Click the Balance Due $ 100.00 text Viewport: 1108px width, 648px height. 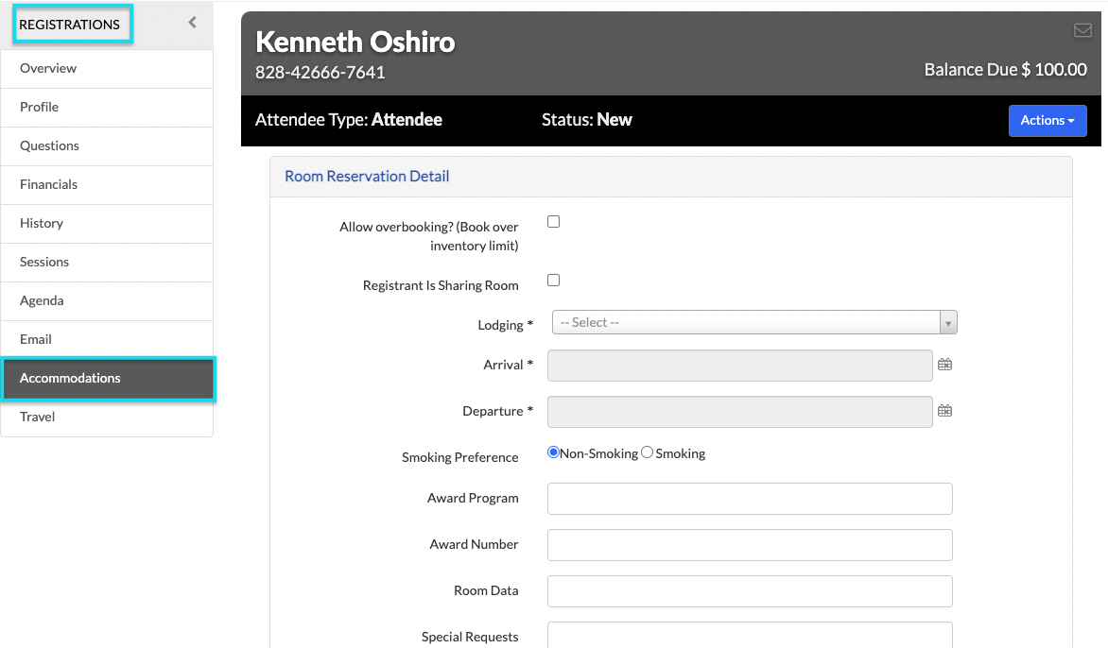click(x=1006, y=70)
